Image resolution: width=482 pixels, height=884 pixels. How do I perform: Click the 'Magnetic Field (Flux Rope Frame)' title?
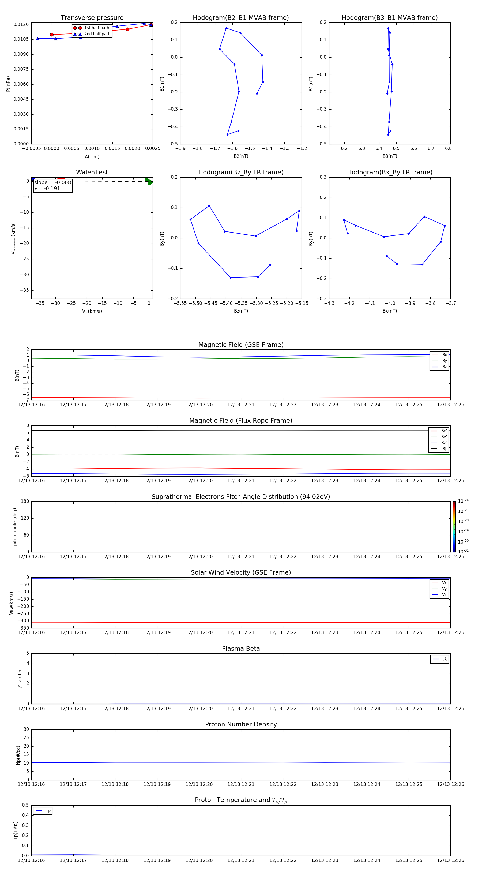coord(241,421)
